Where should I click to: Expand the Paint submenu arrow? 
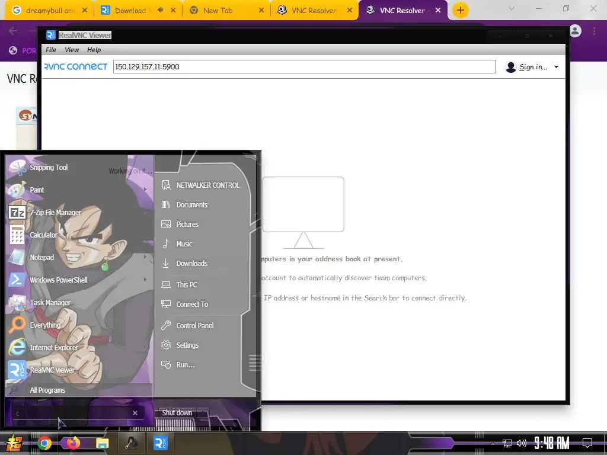click(145, 190)
